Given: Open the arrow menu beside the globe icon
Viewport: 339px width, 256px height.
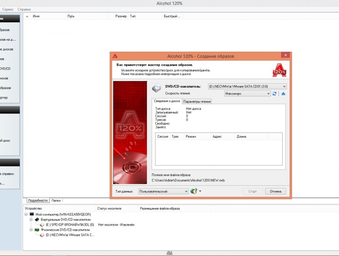Looking at the screenshot, I should (200, 191).
